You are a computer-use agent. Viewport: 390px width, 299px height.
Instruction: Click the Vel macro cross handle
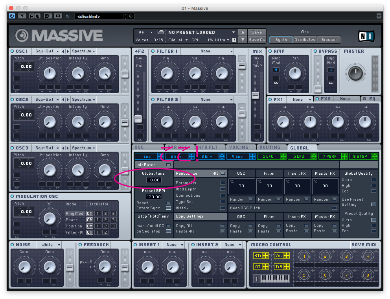coord(286,256)
